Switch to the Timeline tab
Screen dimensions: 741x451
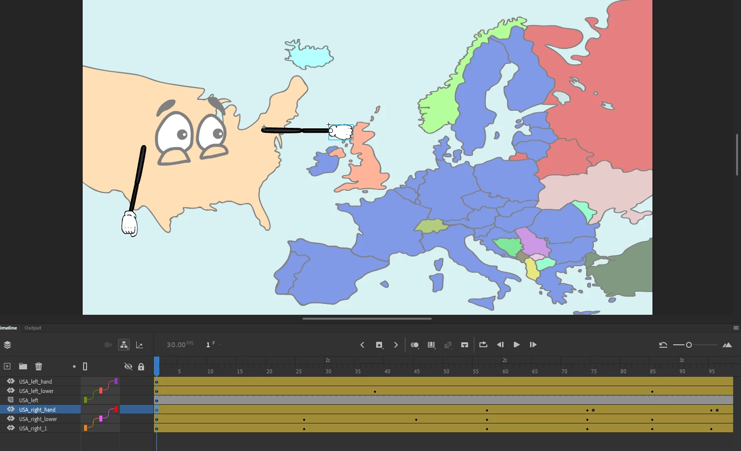(x=8, y=328)
